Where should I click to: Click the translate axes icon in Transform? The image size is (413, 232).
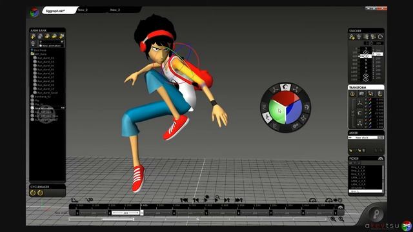(x=359, y=103)
